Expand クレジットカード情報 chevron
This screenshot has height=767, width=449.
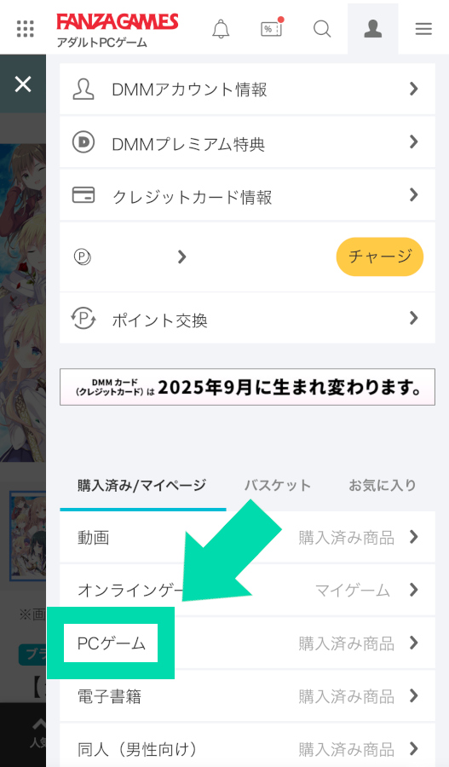click(414, 194)
